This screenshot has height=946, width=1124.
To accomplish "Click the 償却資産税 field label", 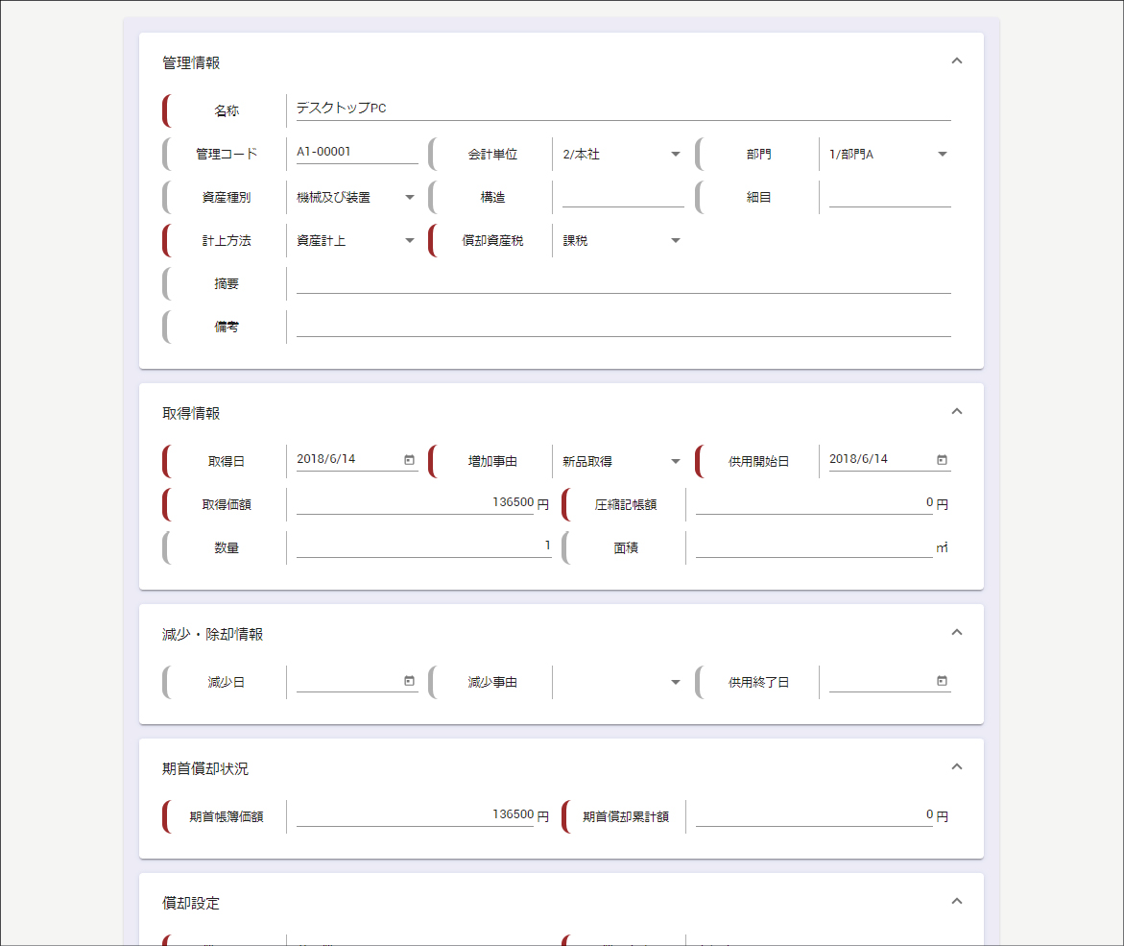I will [492, 240].
